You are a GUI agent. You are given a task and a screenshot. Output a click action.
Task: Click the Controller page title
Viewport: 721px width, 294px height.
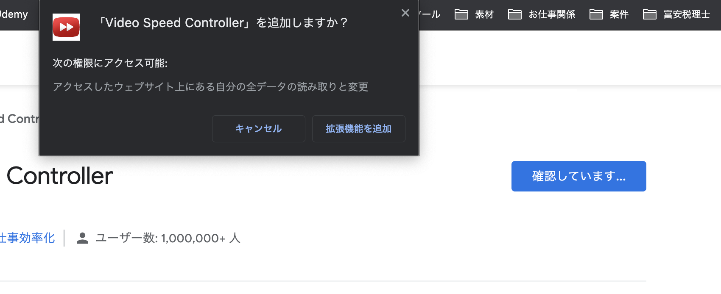pos(60,176)
